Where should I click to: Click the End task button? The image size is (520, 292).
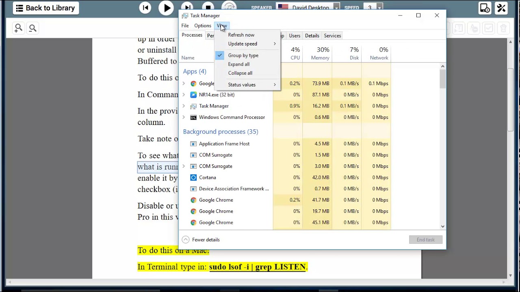425,240
